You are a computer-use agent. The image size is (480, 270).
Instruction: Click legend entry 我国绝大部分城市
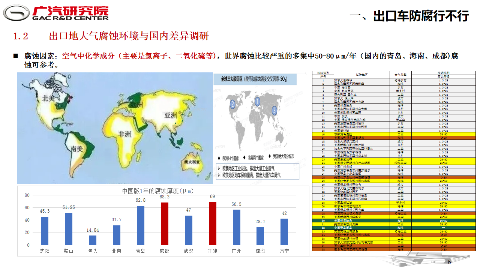(x=283, y=156)
